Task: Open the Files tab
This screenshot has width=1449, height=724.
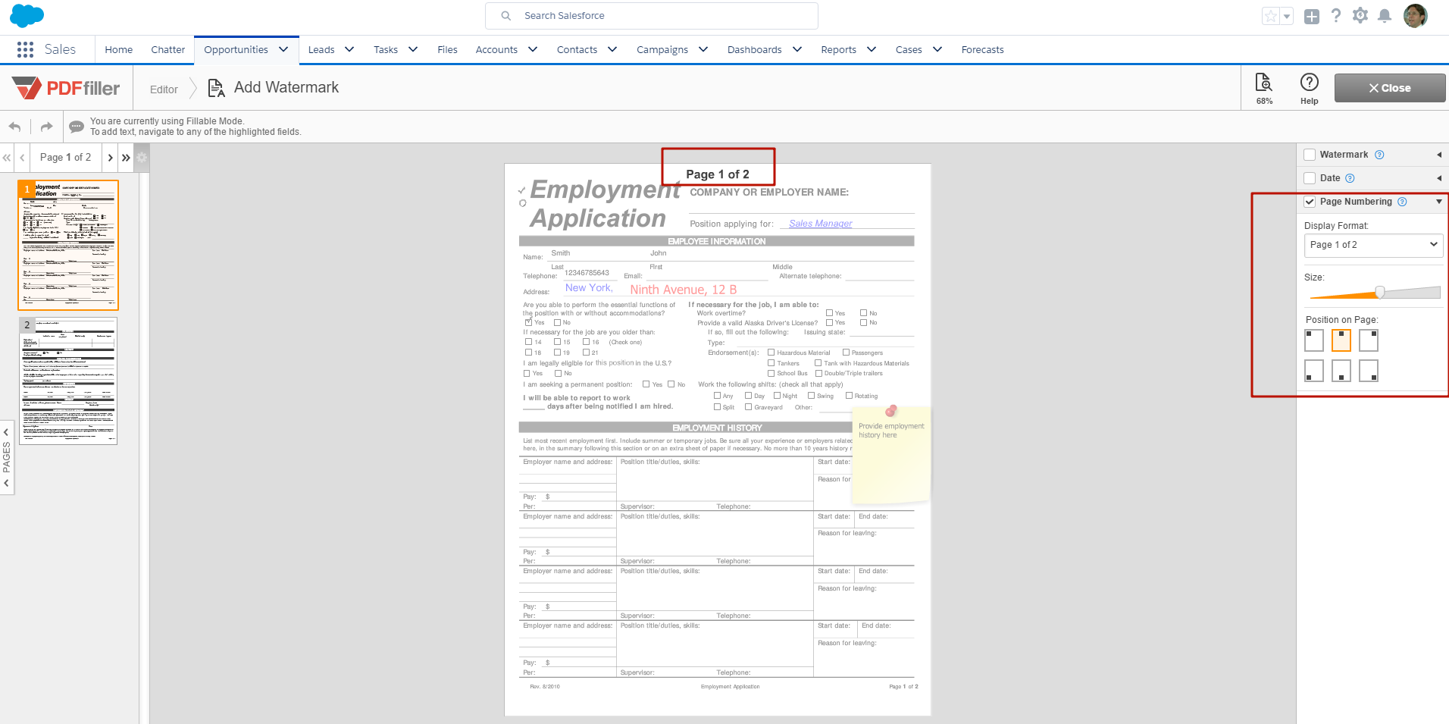Action: tap(448, 50)
